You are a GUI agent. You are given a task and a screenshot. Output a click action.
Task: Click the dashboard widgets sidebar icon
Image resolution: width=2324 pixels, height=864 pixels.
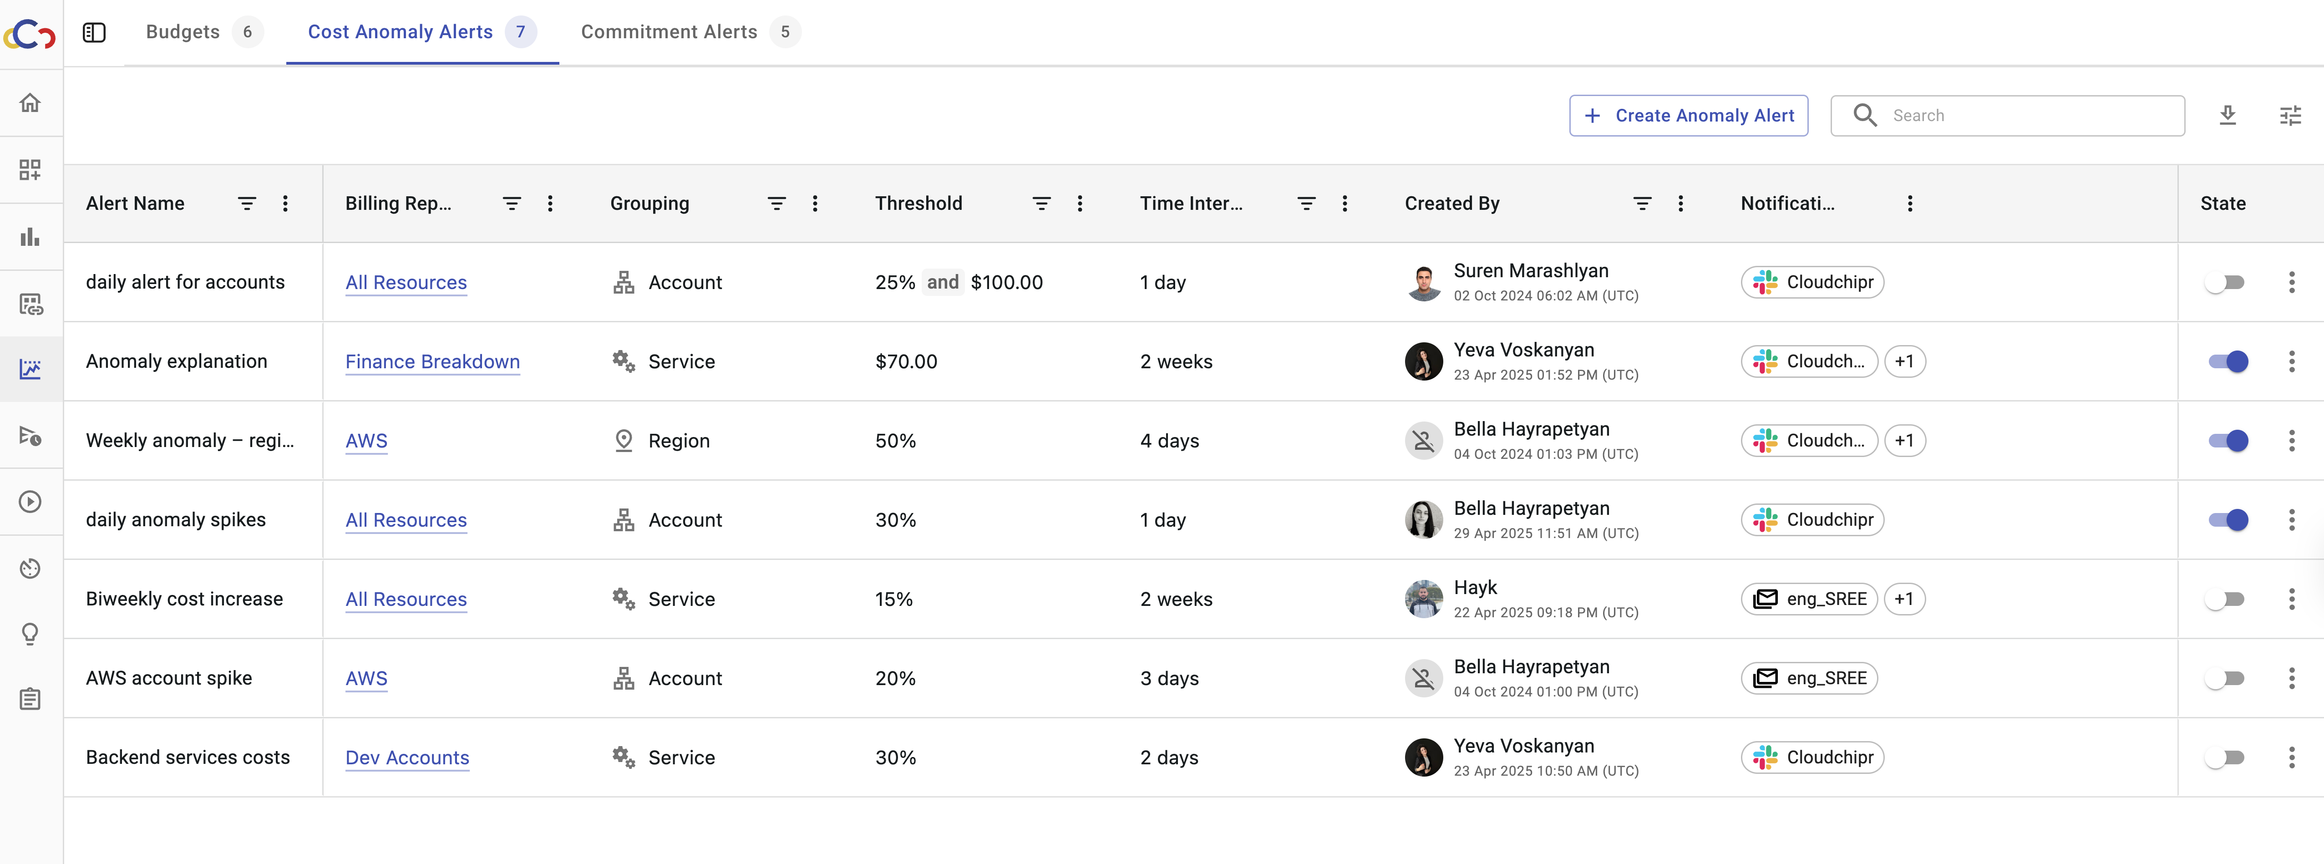30,169
